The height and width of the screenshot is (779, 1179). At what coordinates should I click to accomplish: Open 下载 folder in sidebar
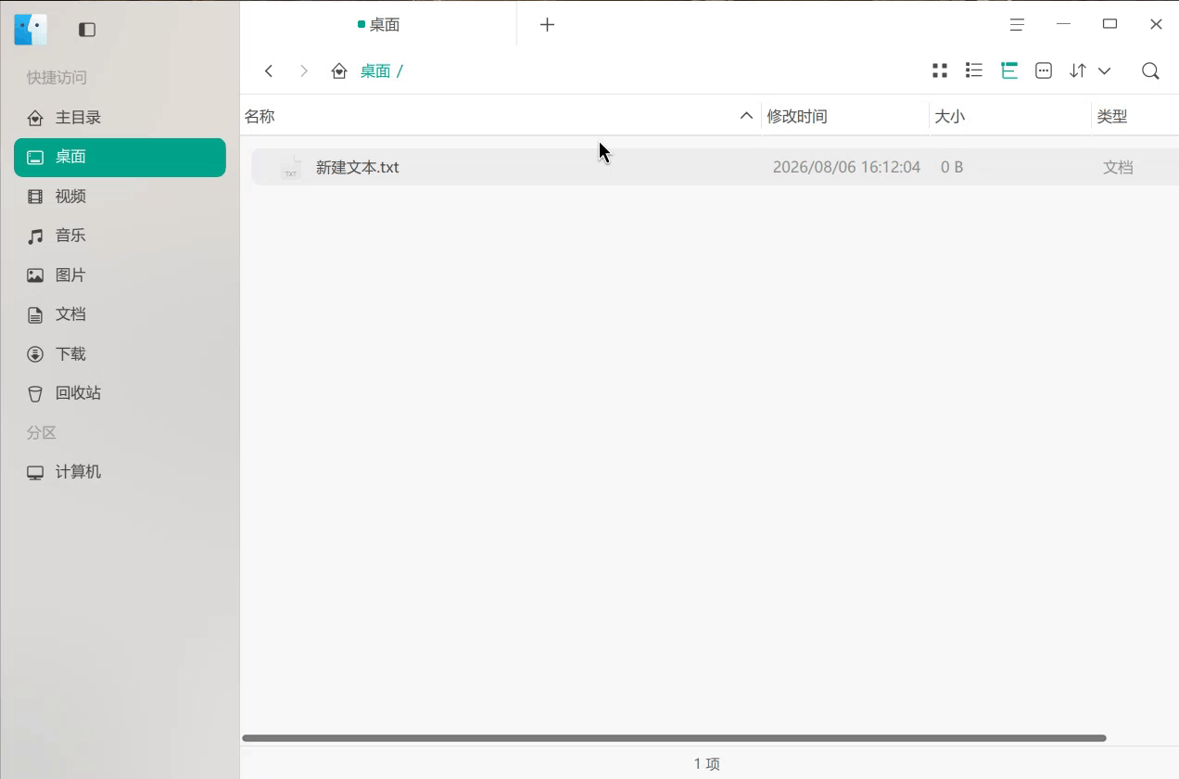(x=120, y=354)
